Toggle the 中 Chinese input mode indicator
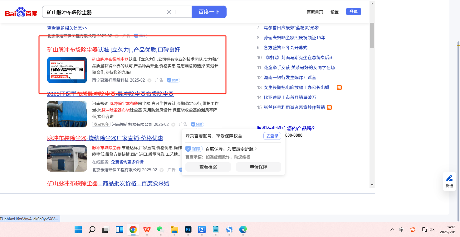The height and width of the screenshot is (237, 460). pyautogui.click(x=401, y=230)
